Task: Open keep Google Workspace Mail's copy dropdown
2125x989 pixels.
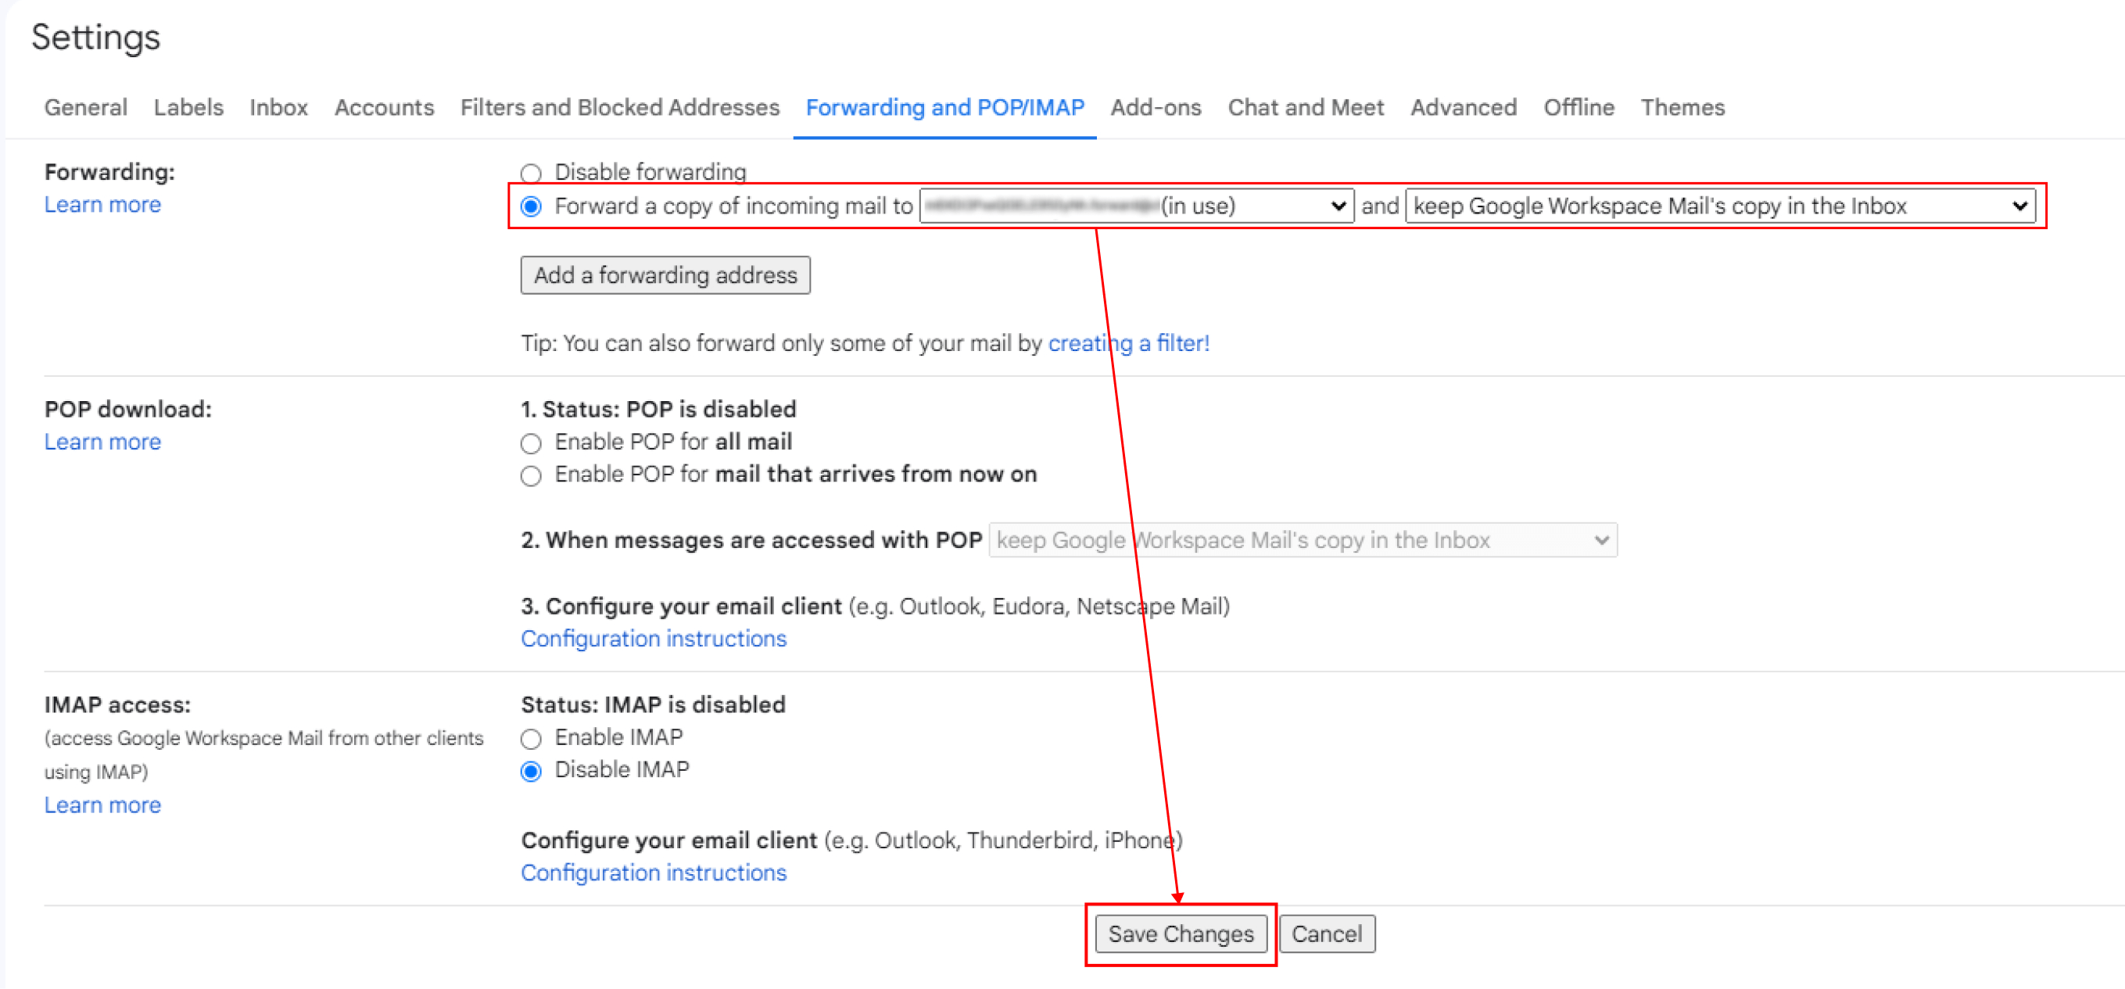Action: pyautogui.click(x=1719, y=206)
